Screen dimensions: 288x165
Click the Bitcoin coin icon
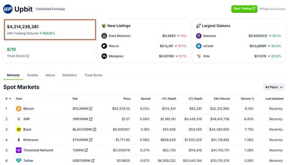point(19,109)
